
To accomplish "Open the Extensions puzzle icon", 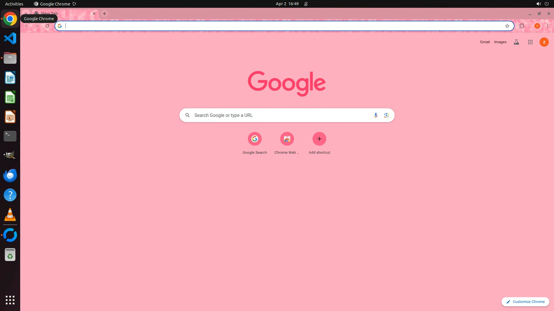I will click(x=522, y=26).
